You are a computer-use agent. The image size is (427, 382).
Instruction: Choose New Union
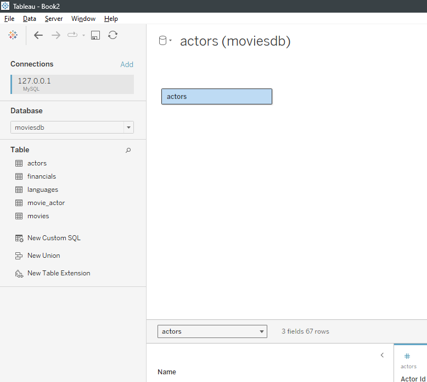click(43, 256)
